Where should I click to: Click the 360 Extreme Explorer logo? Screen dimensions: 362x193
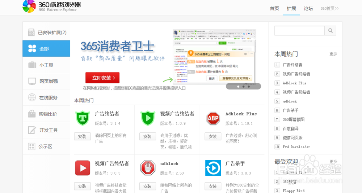51,6
